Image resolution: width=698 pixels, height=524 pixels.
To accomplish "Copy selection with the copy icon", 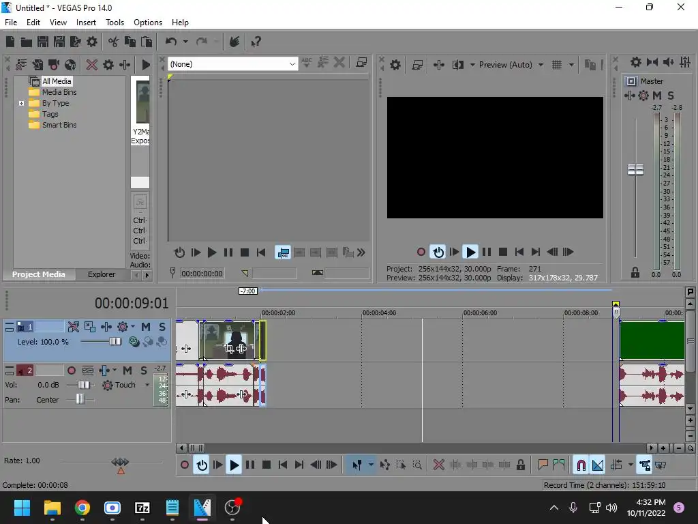I will click(130, 42).
